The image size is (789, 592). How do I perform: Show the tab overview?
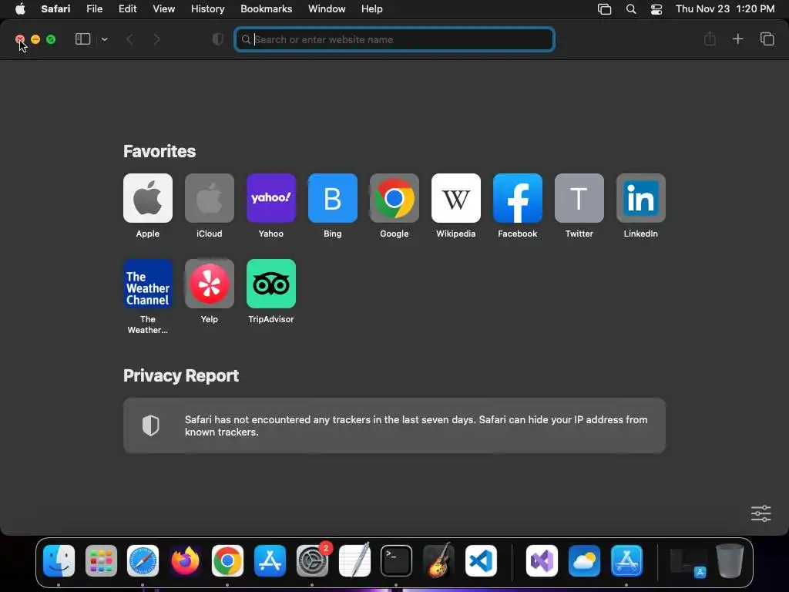767,39
